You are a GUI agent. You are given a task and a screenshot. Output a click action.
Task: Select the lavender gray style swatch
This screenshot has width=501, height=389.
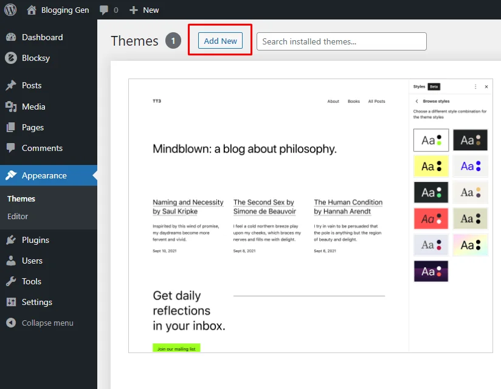click(x=431, y=245)
